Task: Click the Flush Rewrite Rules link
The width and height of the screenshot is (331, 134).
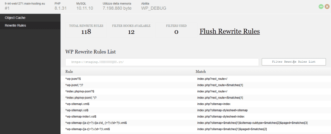Action: [230, 31]
